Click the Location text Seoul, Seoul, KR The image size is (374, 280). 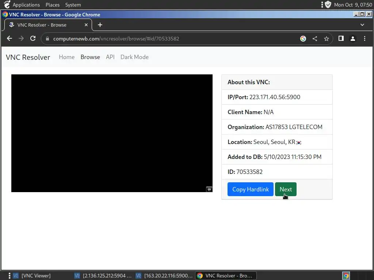(x=274, y=142)
